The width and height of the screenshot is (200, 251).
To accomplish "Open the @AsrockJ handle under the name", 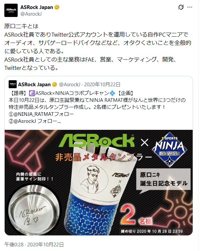I will pyautogui.click(x=31, y=14).
